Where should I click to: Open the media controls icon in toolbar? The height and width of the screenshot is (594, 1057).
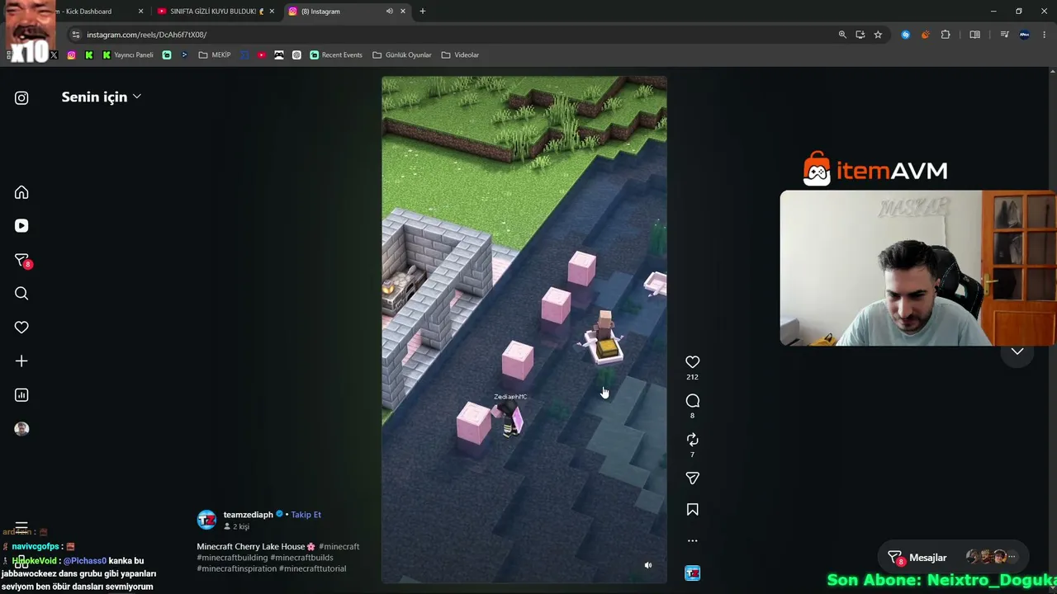[1004, 35]
